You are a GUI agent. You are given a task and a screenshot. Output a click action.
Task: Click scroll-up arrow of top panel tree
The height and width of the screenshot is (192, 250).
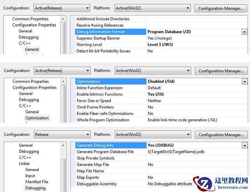click(x=63, y=19)
